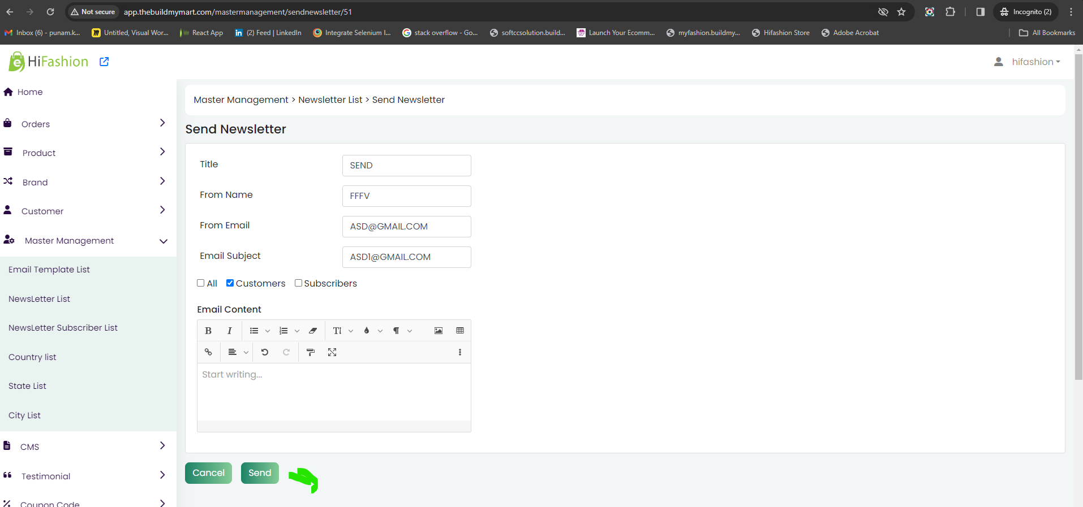
Task: Go back to the previous page
Action: click(10, 12)
